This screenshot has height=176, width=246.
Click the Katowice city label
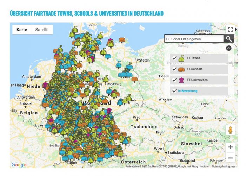[179, 117]
